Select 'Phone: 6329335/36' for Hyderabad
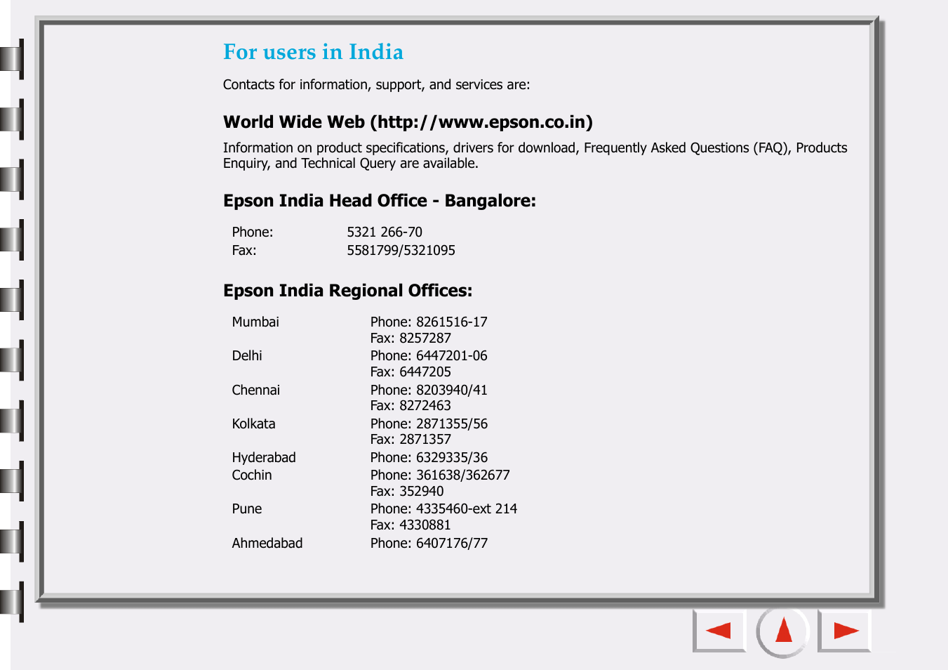Screen dimensions: 948x670 pyautogui.click(x=429, y=457)
